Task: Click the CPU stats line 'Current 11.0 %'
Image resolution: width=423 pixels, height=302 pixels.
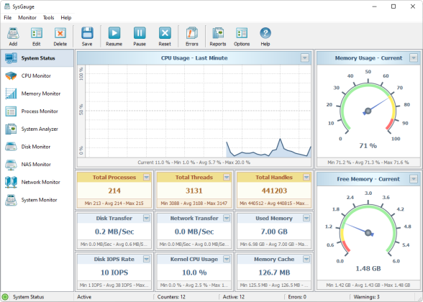Action: click(x=194, y=163)
